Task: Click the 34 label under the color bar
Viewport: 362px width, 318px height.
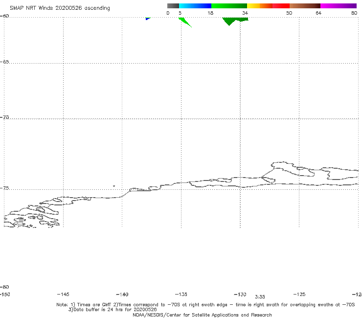Action: tap(245, 13)
